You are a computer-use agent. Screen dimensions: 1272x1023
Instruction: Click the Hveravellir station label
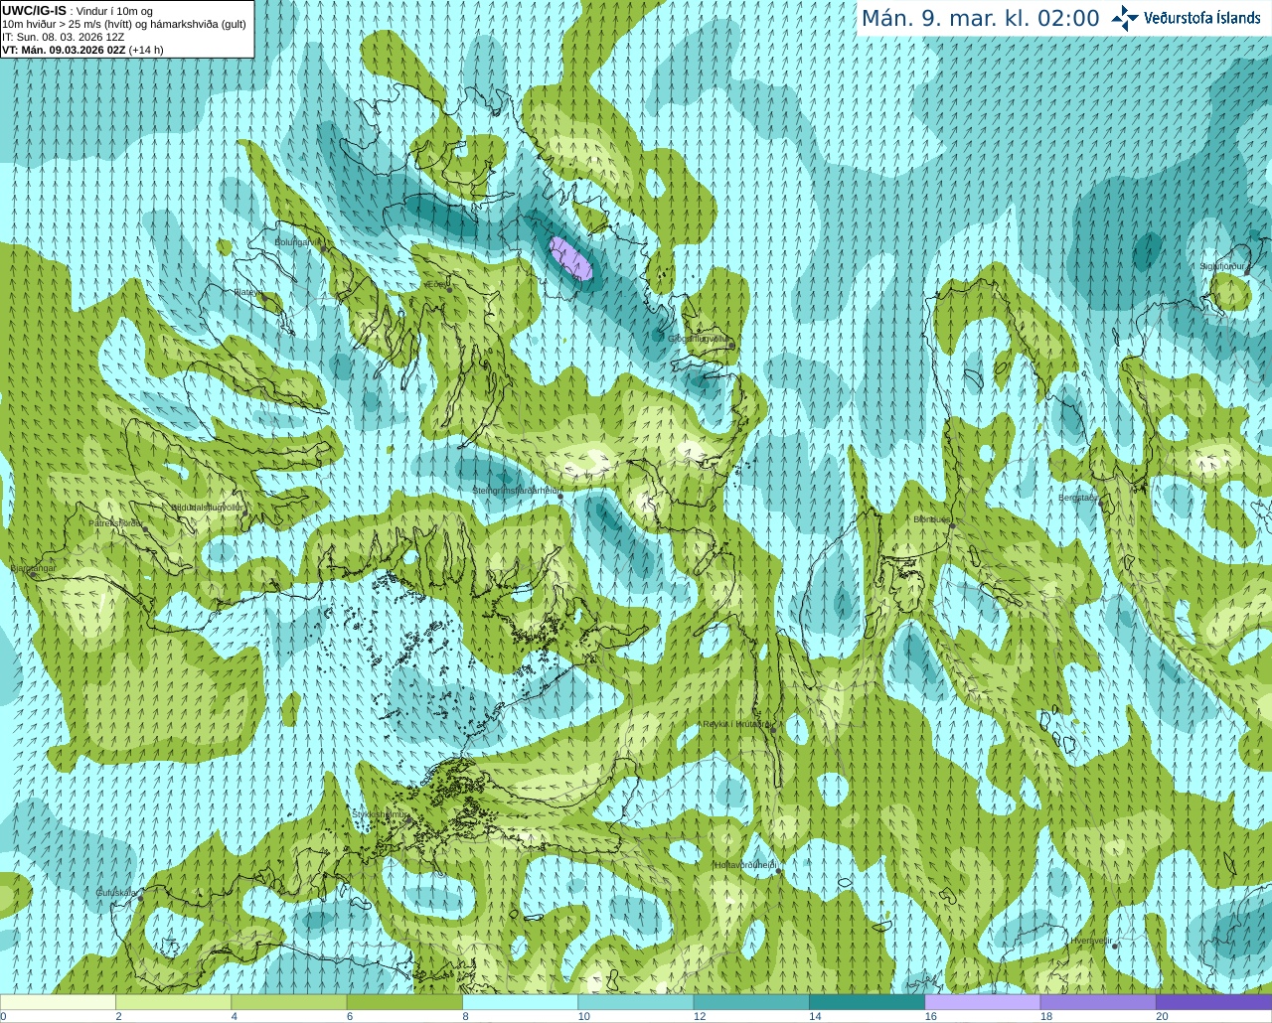point(1092,941)
